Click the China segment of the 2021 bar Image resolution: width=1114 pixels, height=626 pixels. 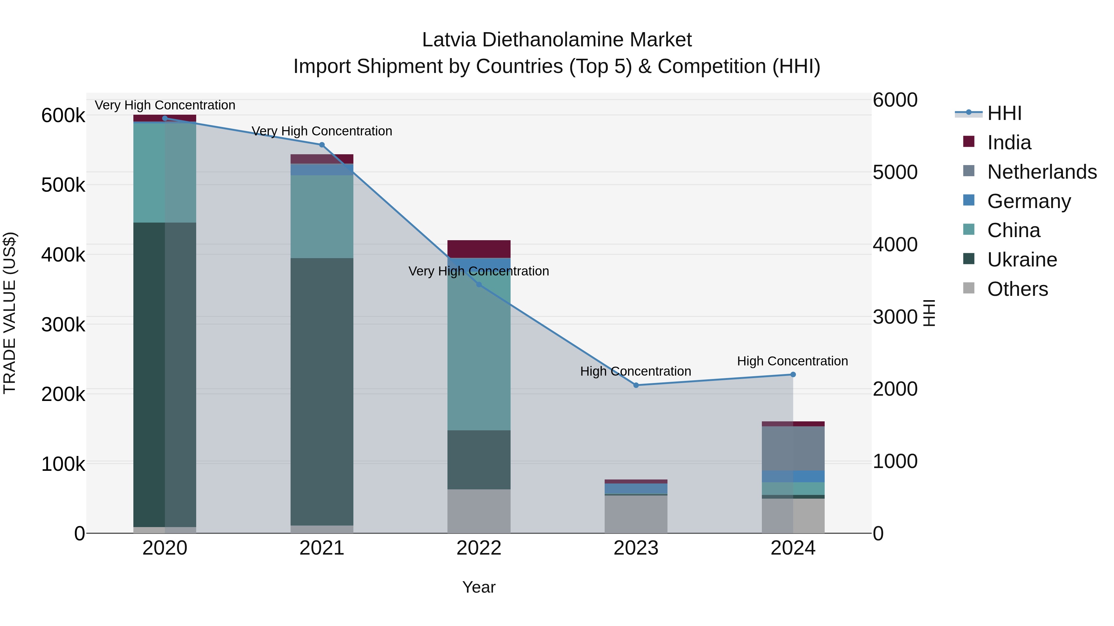(x=322, y=217)
